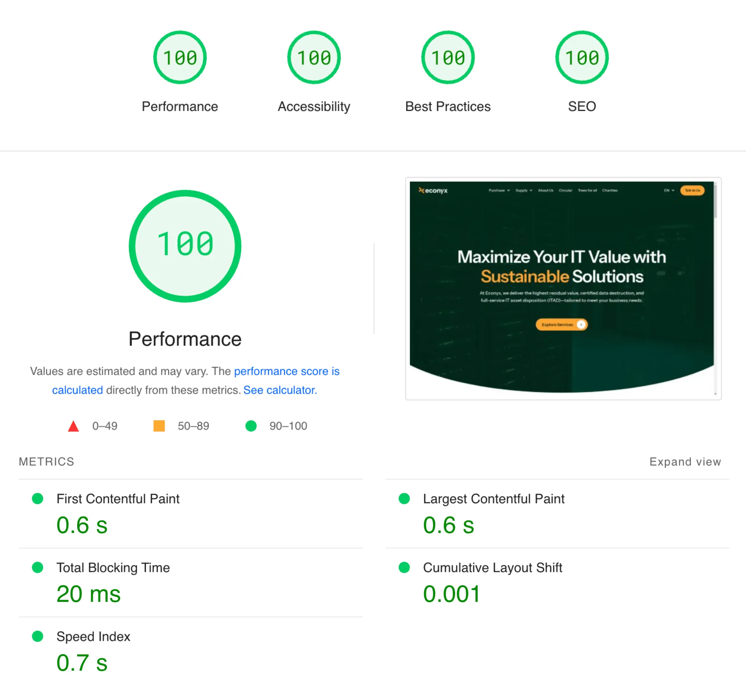Click the SEO category label
746x700 pixels.
click(582, 107)
